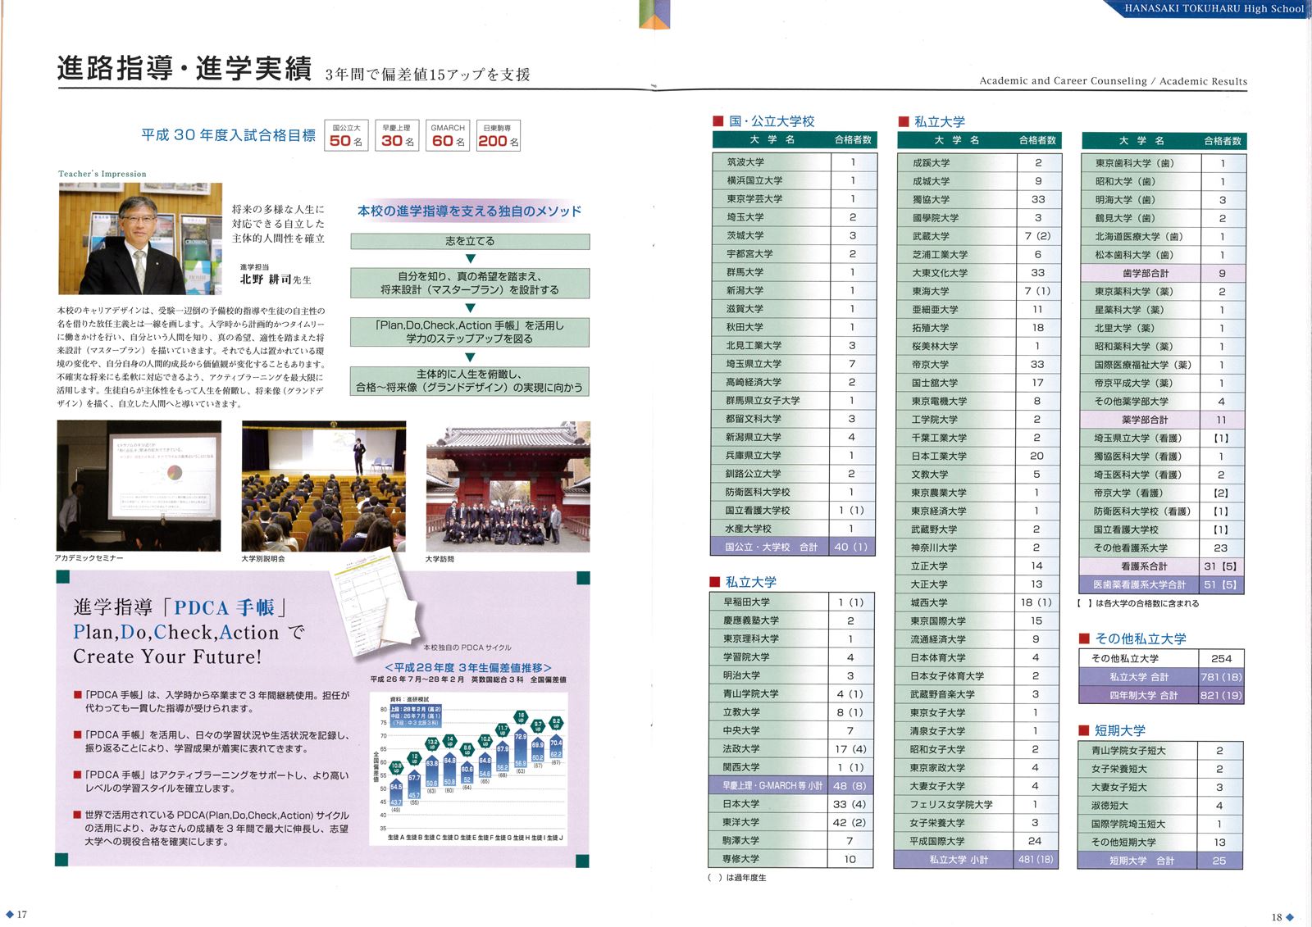Click the 合格〜将来像（グランドデザイン） step box
The height and width of the screenshot is (927, 1312).
(x=470, y=380)
